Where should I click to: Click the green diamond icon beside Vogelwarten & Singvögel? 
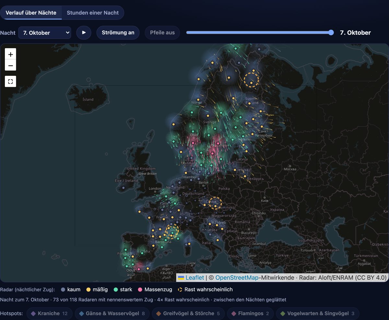pyautogui.click(x=283, y=314)
